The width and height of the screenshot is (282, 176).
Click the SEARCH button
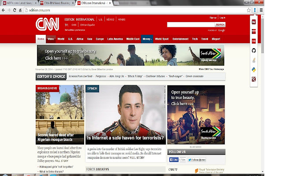(220, 25)
